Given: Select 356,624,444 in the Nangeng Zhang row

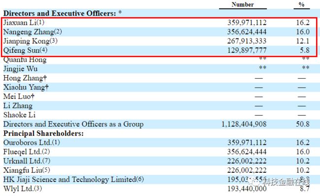Looking at the screenshot, I should (x=247, y=32).
